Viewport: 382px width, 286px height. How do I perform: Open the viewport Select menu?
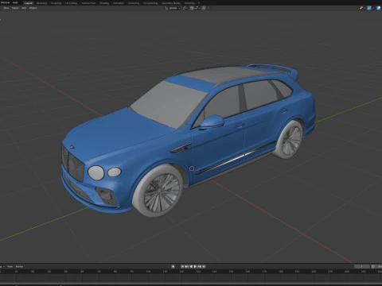[x=15, y=8]
